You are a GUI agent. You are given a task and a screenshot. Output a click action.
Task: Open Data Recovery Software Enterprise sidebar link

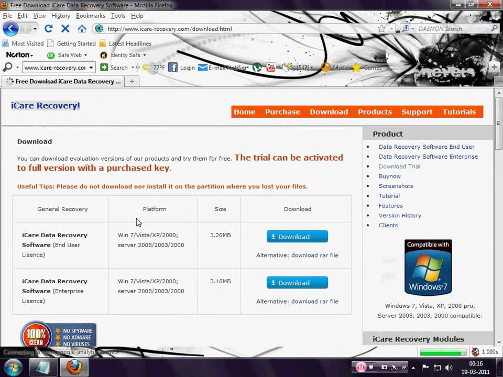pyautogui.click(x=428, y=157)
